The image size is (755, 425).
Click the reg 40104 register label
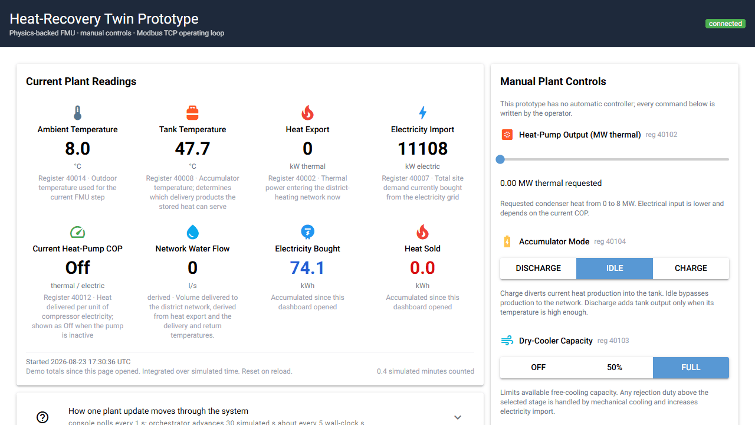[610, 241]
